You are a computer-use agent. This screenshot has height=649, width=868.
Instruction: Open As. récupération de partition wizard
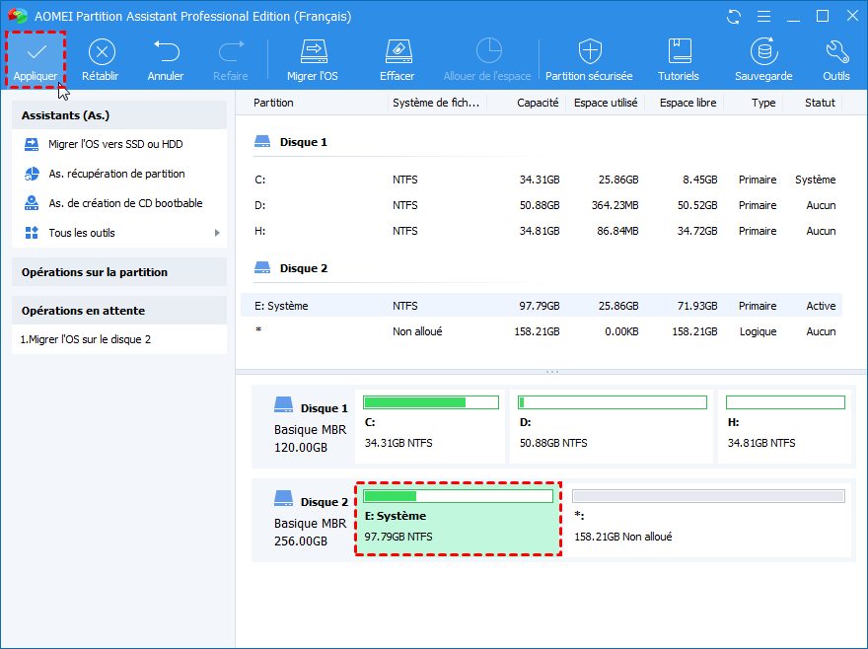[116, 174]
